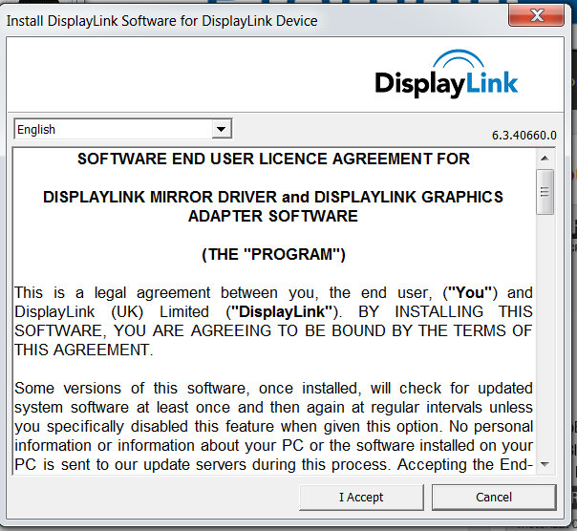Click the (THE "PROGRAM") heading text

(273, 254)
